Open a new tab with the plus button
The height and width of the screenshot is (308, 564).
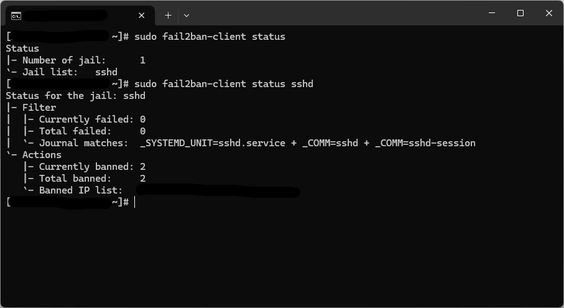coord(168,15)
